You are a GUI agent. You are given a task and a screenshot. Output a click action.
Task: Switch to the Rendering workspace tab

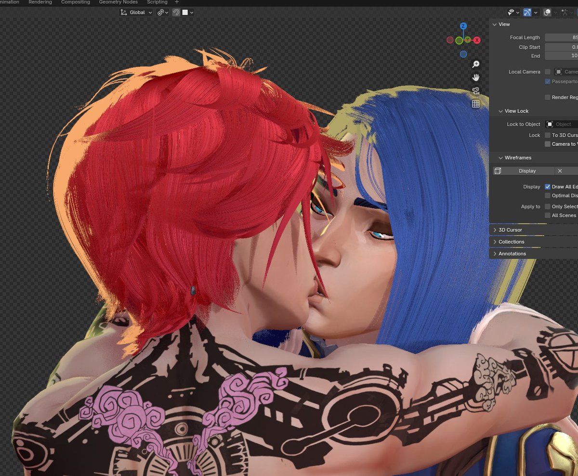tap(40, 2)
